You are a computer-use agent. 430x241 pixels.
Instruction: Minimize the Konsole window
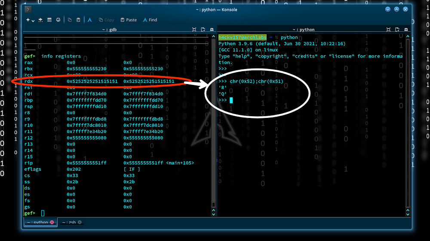[388, 9]
